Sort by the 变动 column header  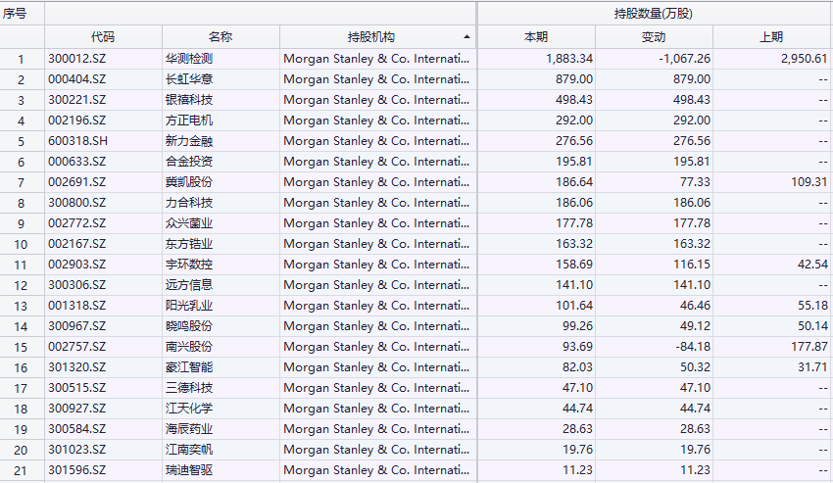654,37
